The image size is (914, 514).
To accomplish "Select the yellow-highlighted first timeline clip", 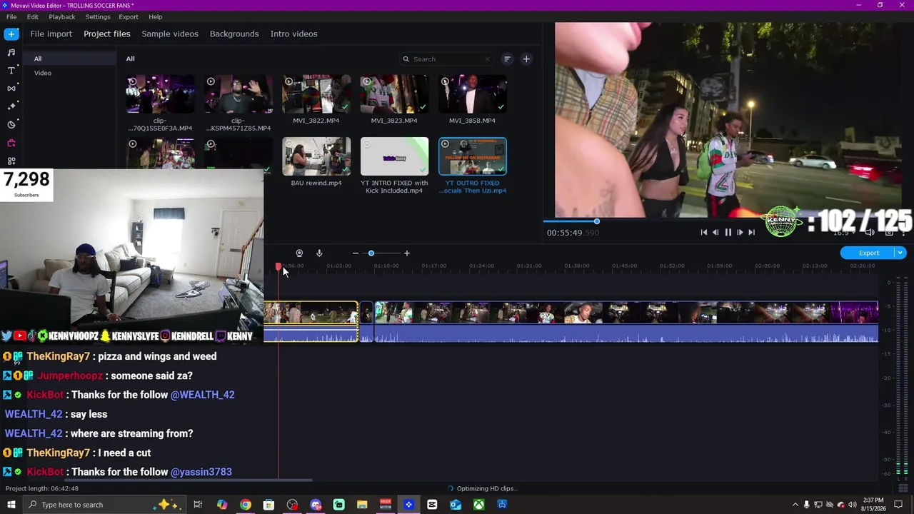I will 311,321.
